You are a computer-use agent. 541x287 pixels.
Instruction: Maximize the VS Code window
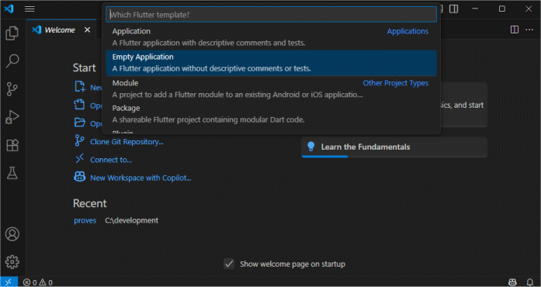point(502,9)
